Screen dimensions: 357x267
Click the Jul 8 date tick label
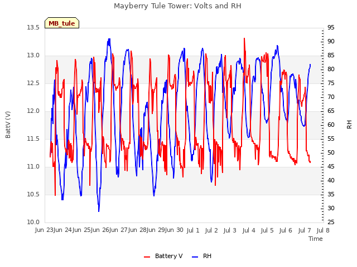coord(323,230)
